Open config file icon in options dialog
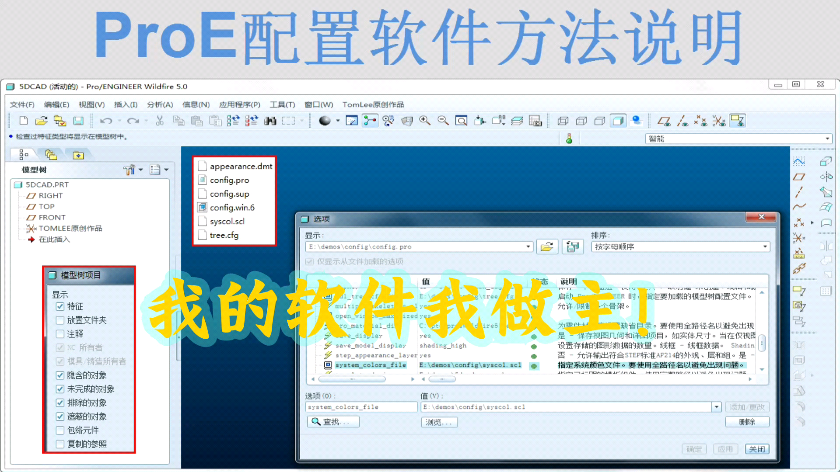Viewport: 840px width, 472px height. 546,247
